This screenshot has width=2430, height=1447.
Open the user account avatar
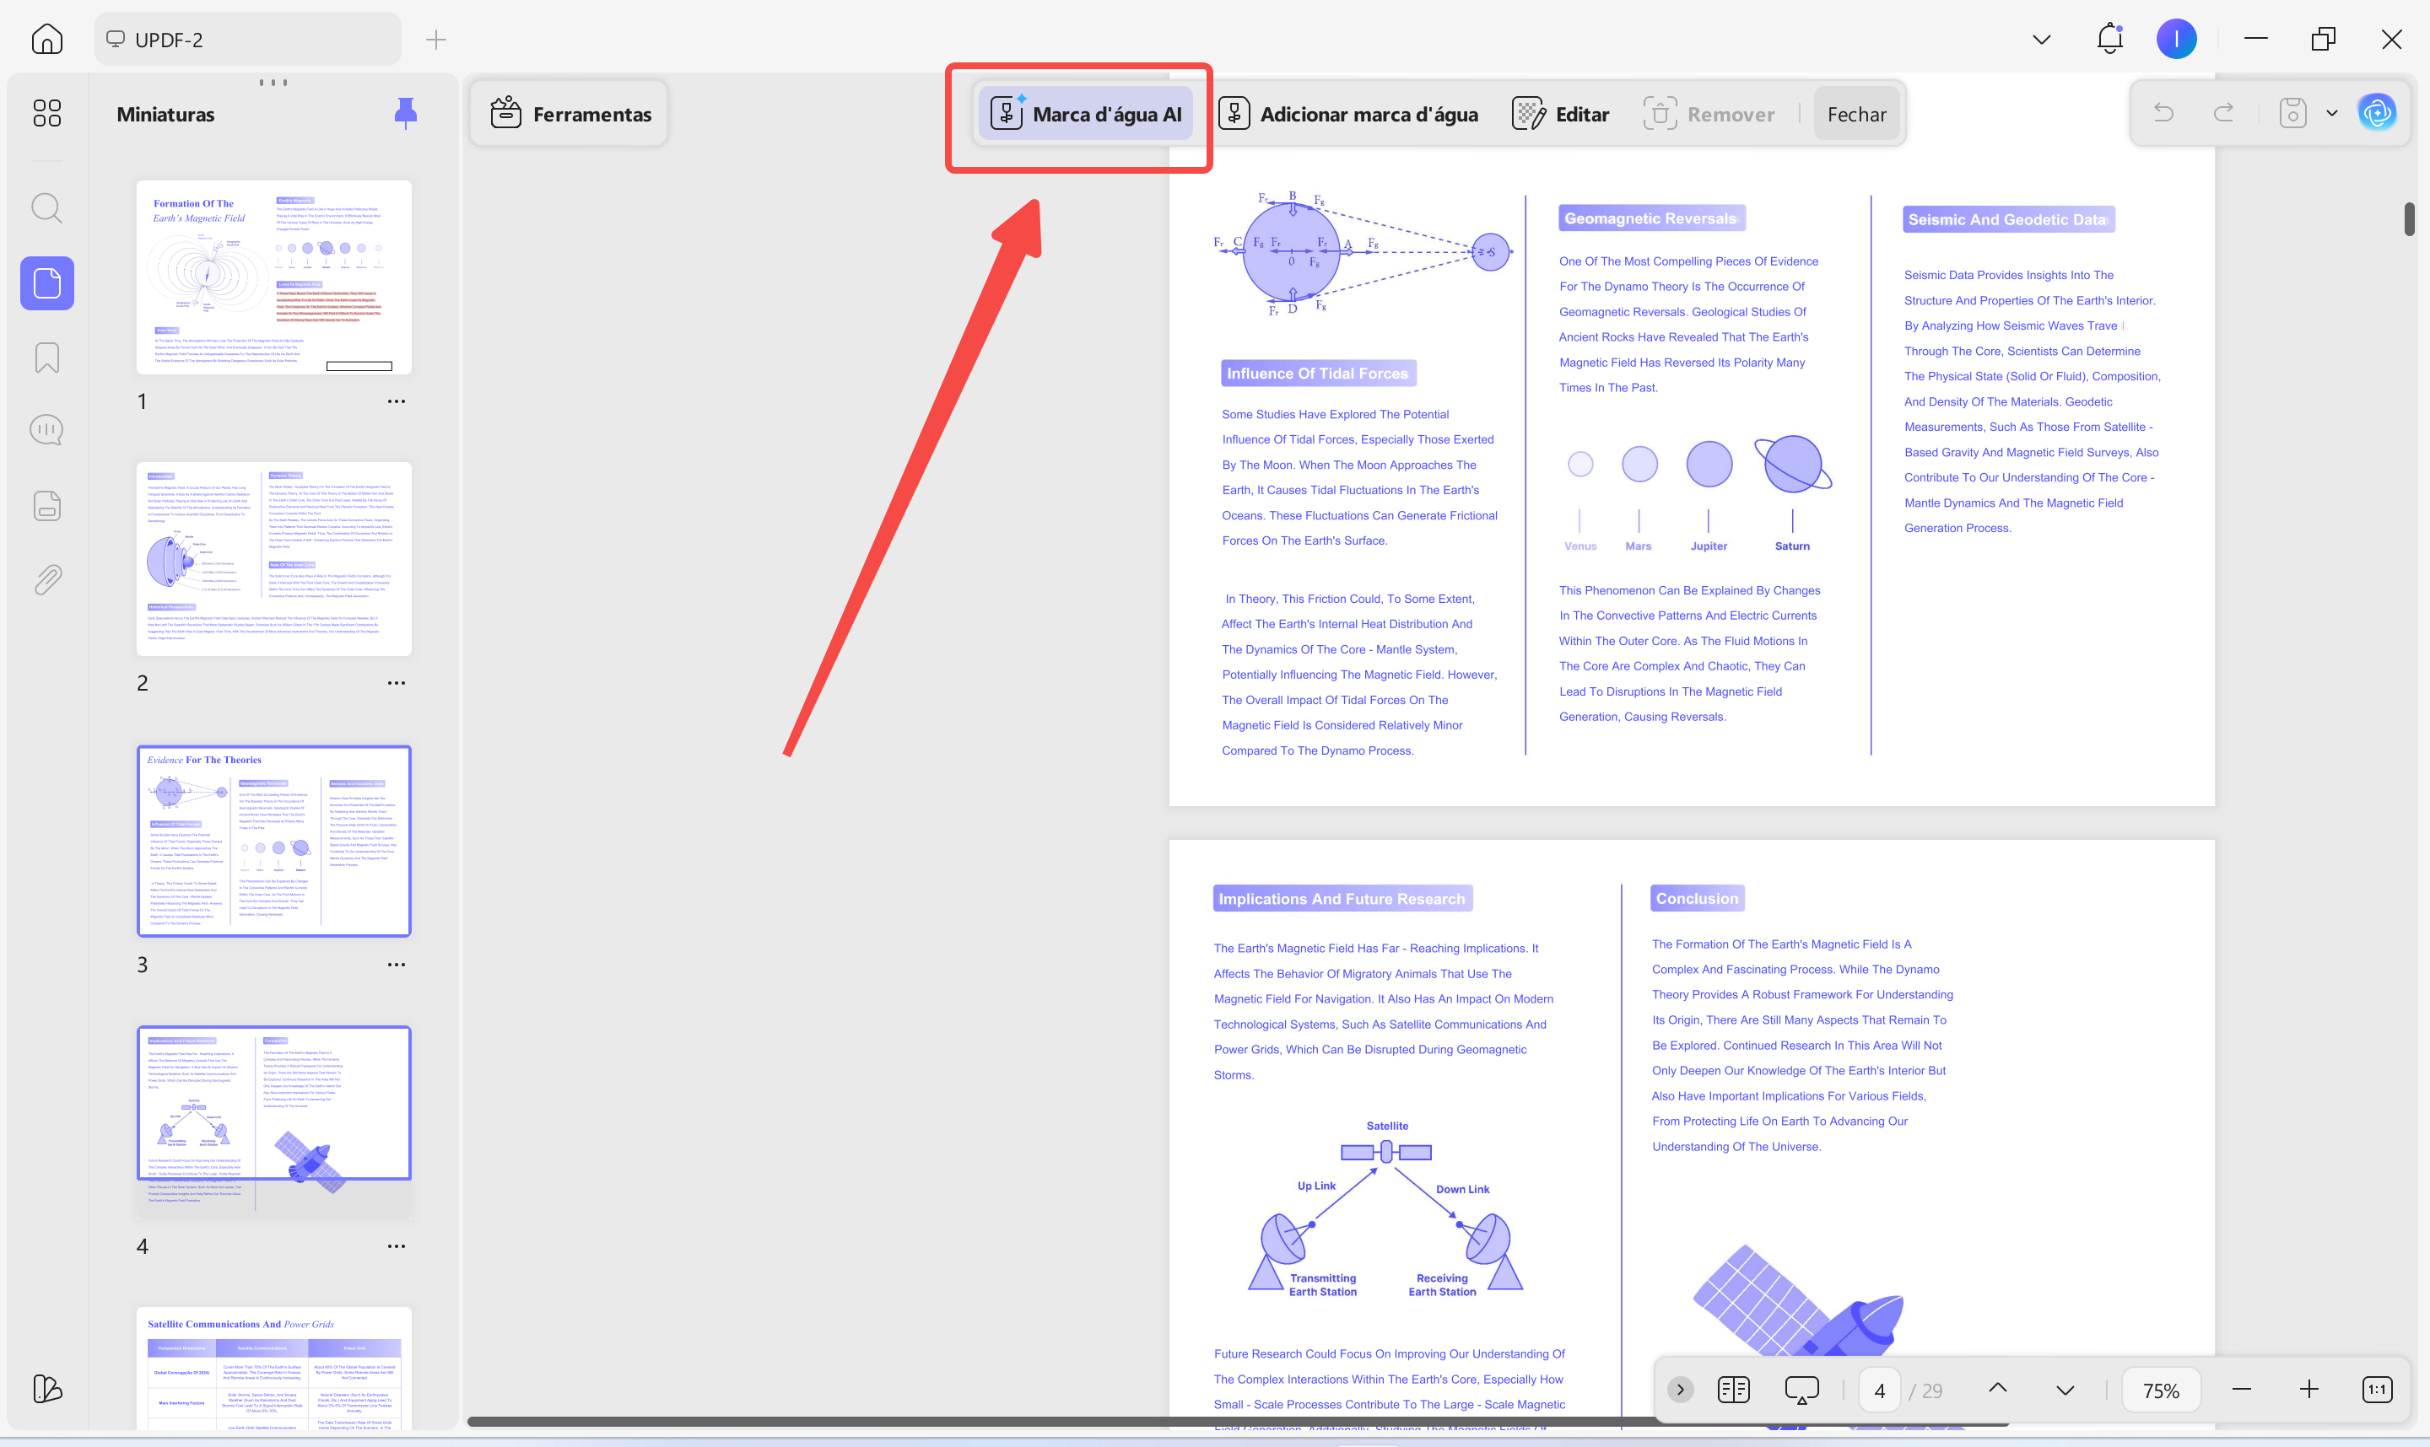click(x=2175, y=39)
